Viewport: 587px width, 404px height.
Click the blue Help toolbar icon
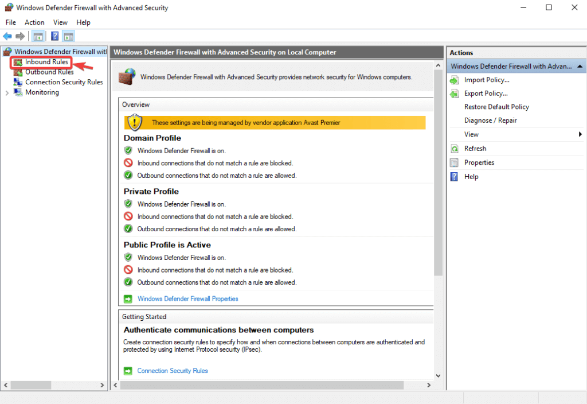click(x=54, y=36)
